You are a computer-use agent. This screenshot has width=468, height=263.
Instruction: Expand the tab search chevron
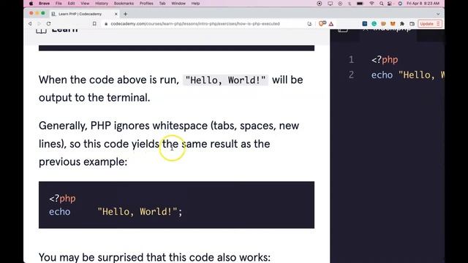pos(438,14)
